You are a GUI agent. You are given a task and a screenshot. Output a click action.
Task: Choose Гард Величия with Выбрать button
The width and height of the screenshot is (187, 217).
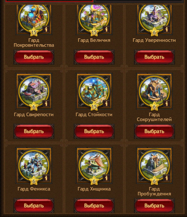(x=94, y=57)
